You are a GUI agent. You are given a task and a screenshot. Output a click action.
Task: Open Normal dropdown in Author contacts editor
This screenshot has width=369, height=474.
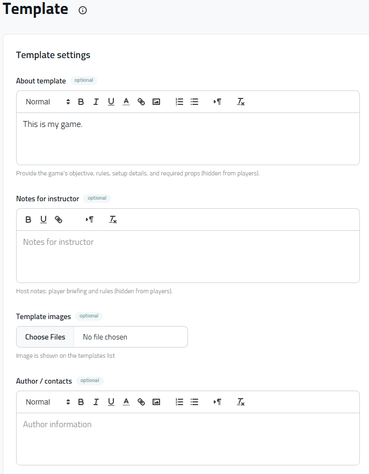click(x=48, y=402)
